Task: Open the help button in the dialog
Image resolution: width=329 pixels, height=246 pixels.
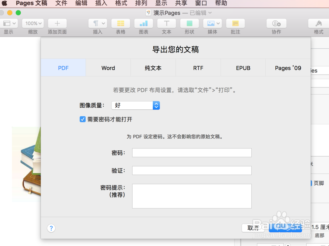Action: (51, 228)
